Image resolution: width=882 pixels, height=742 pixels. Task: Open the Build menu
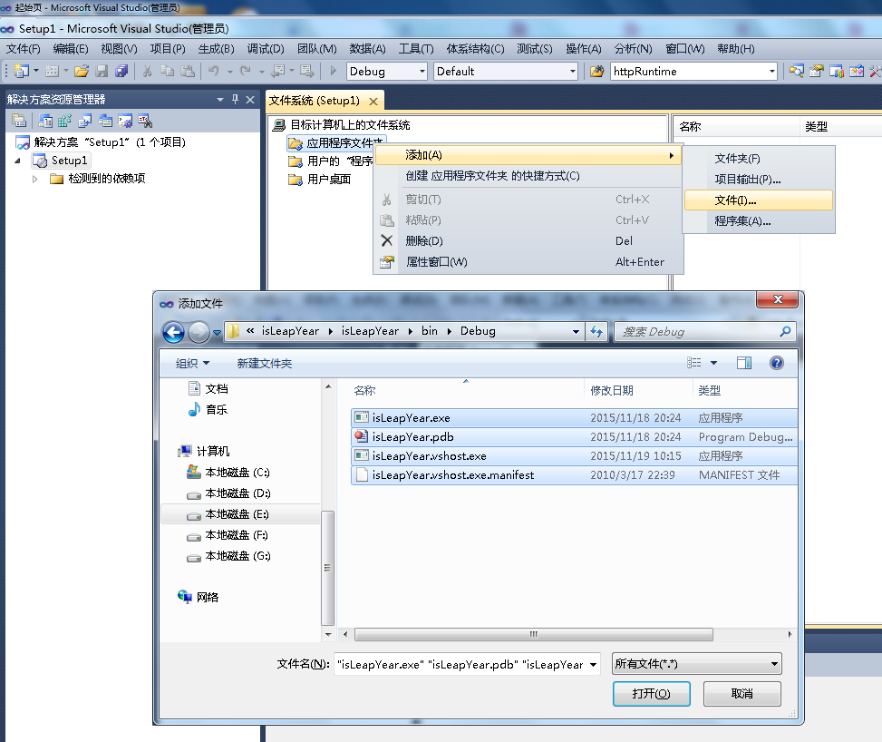(216, 48)
